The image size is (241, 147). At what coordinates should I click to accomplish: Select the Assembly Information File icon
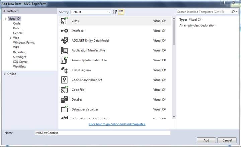click(x=64, y=60)
